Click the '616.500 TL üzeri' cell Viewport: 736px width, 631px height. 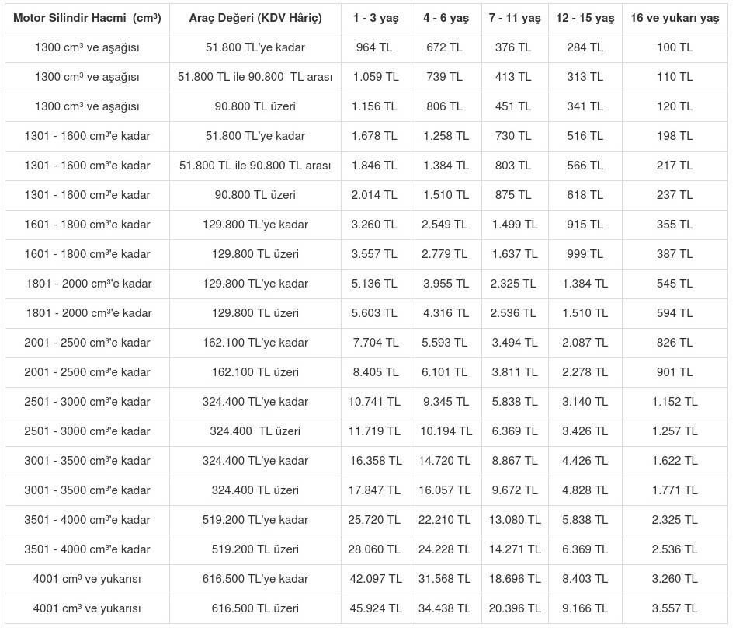pyautogui.click(x=255, y=608)
